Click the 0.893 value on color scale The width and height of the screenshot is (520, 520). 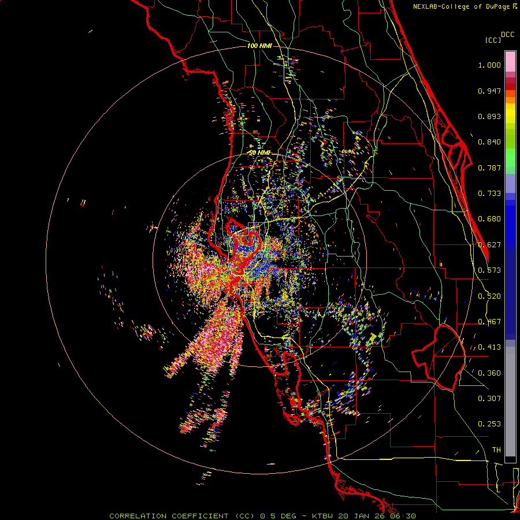click(x=489, y=116)
